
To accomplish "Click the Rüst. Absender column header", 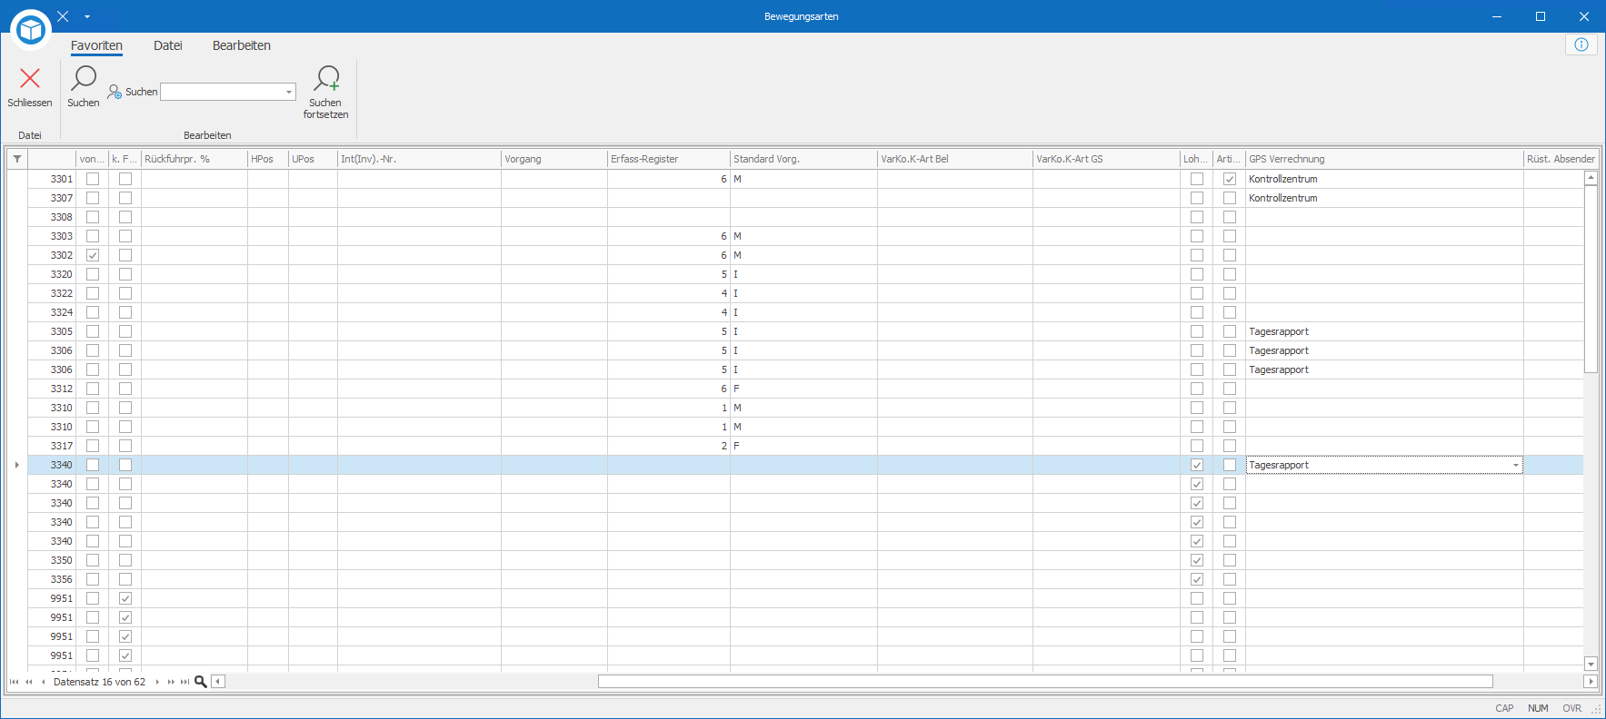I will (1561, 159).
